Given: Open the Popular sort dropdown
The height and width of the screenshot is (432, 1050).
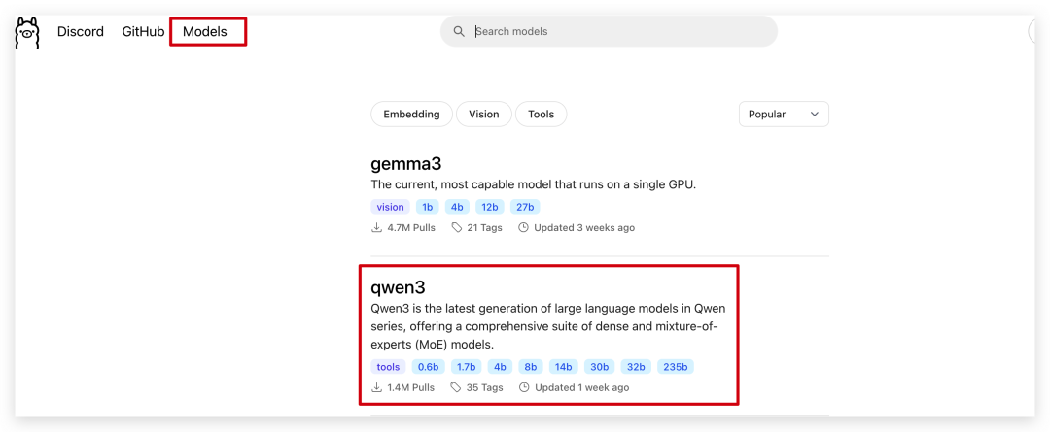Looking at the screenshot, I should tap(785, 115).
